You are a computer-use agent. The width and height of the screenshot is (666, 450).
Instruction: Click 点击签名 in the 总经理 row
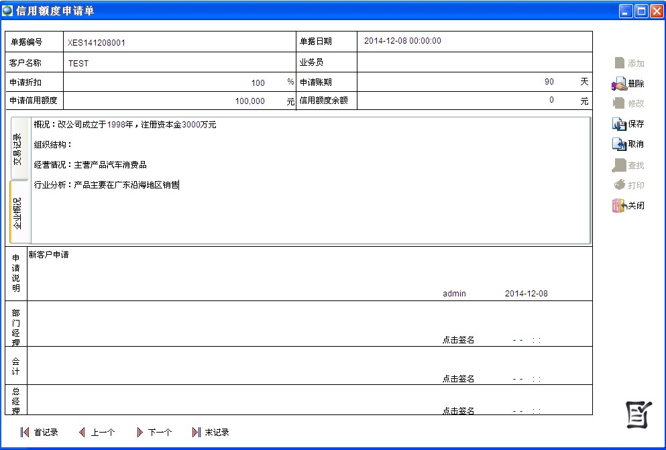(x=458, y=410)
